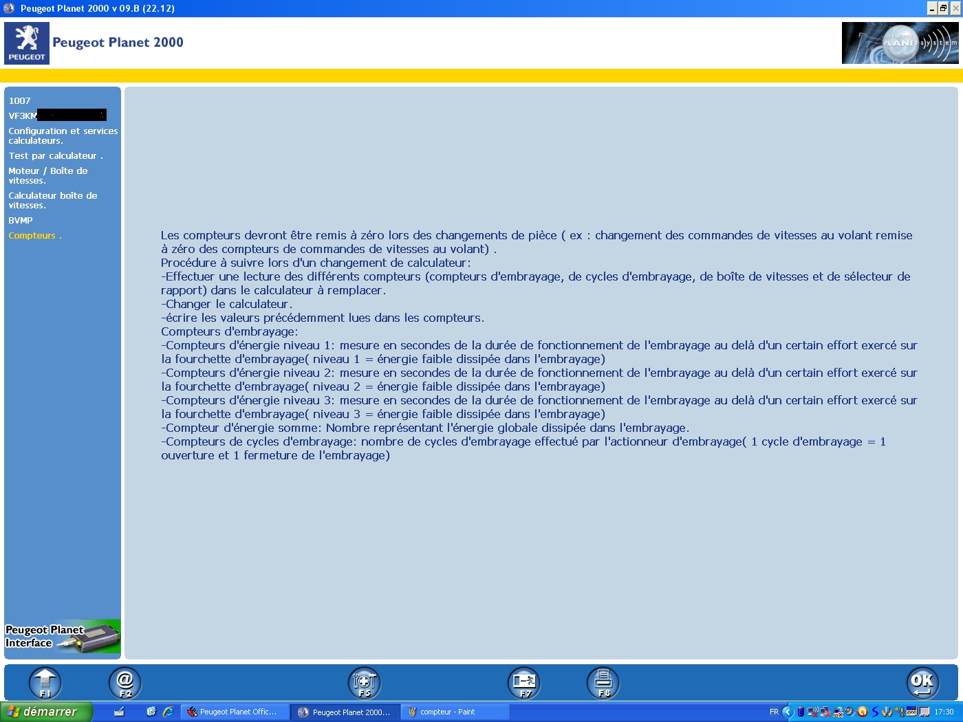Open the démarrer start menu
This screenshot has height=722, width=963.
click(46, 712)
